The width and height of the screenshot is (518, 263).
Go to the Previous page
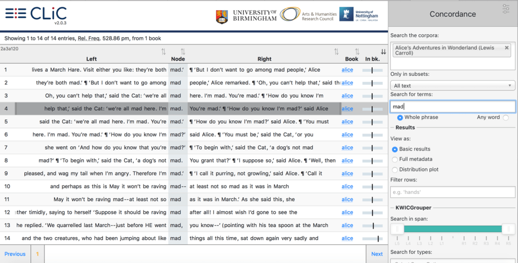click(x=15, y=254)
